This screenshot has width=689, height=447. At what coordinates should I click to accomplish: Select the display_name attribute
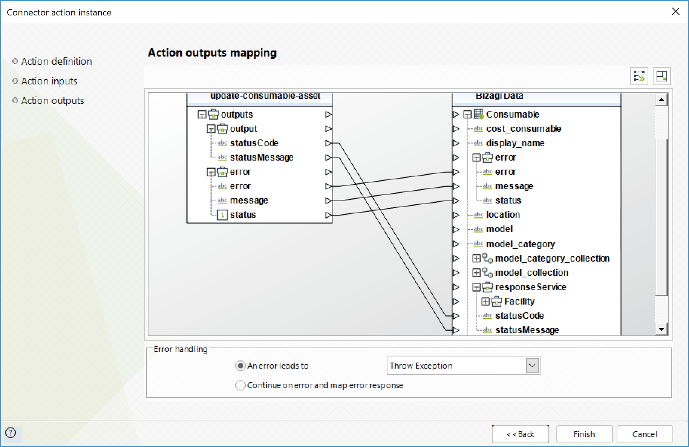515,143
